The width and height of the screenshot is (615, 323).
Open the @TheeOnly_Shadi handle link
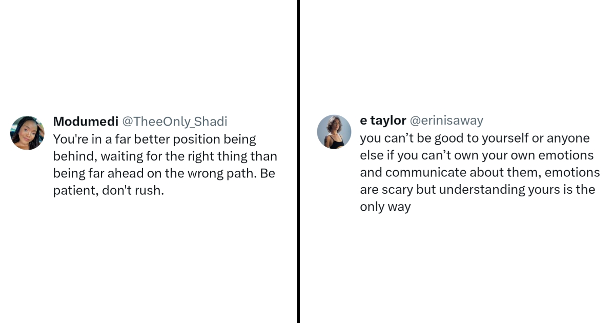[174, 122]
